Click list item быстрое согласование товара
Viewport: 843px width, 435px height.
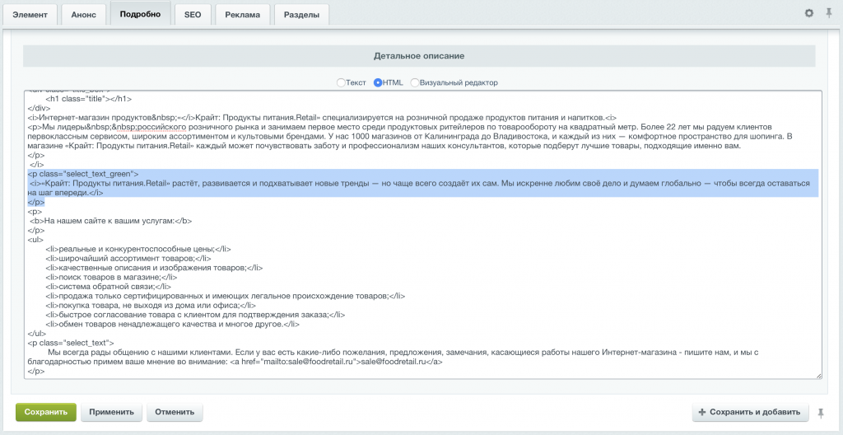pos(195,315)
